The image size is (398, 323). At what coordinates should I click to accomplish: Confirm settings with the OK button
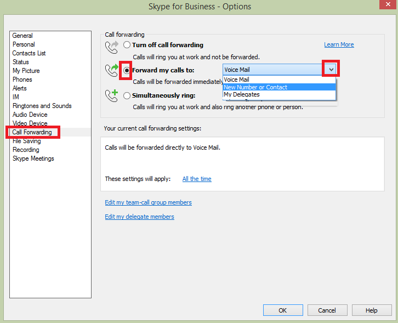(x=283, y=310)
